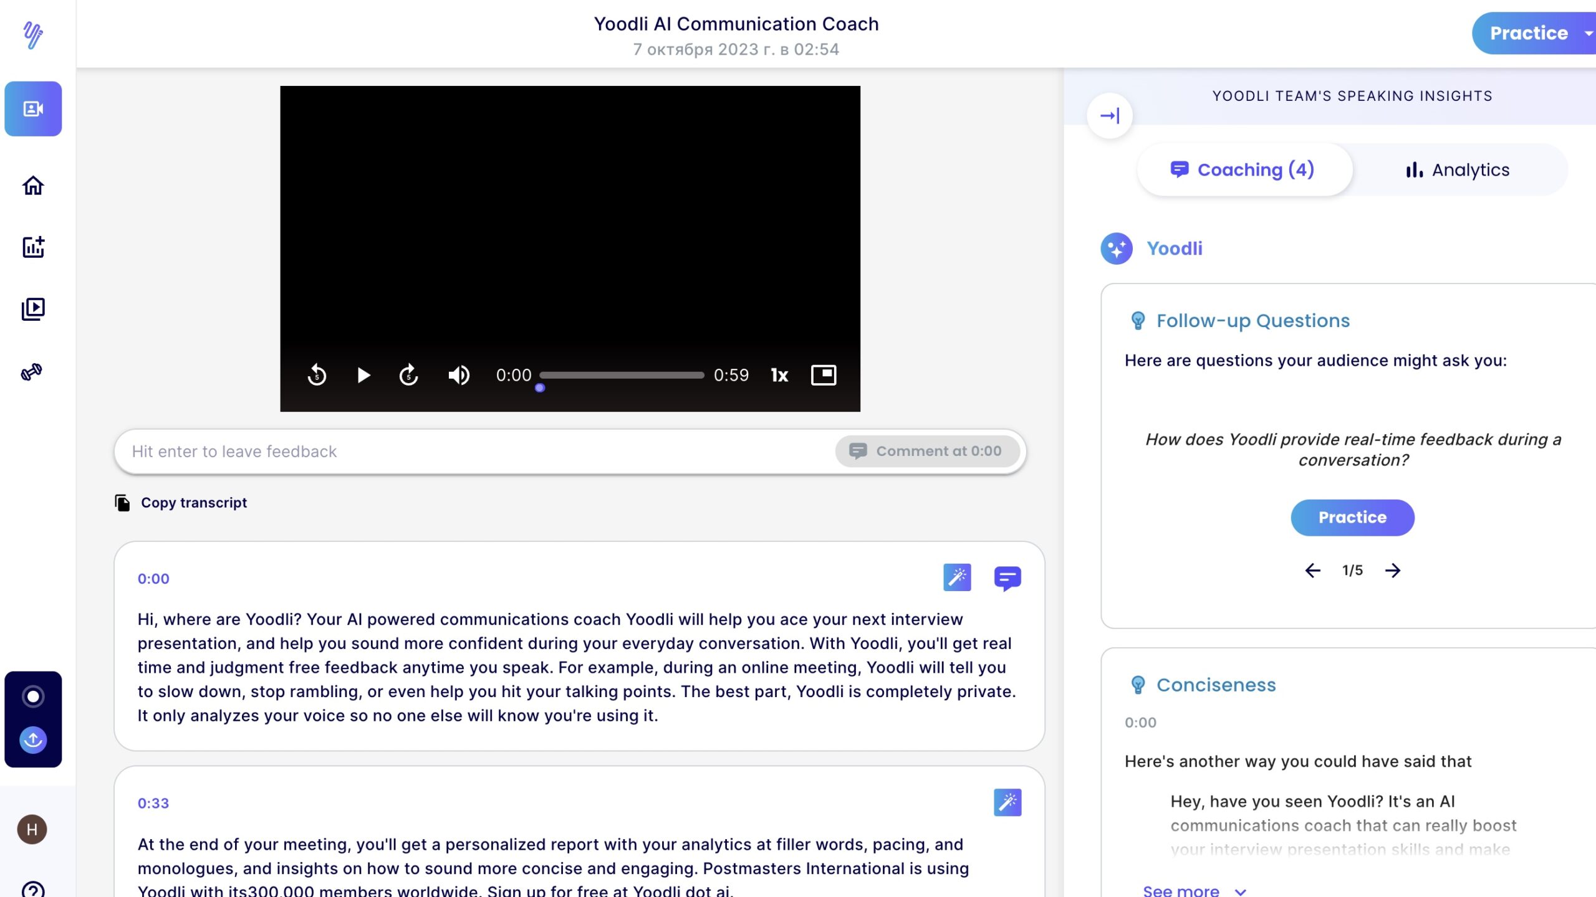The height and width of the screenshot is (897, 1596).
Task: Toggle picture-in-picture mode
Action: pyautogui.click(x=823, y=375)
